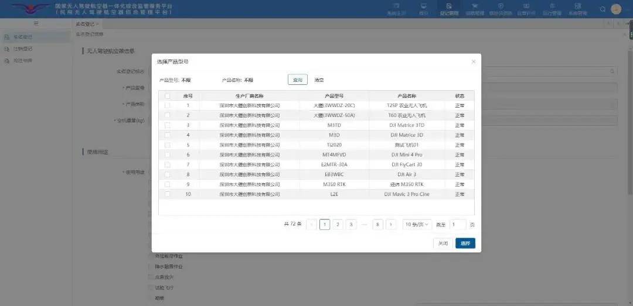Click the 大疆(3WWDZ-20C) model cell
Image resolution: width=633 pixels, height=306 pixels.
click(334, 106)
